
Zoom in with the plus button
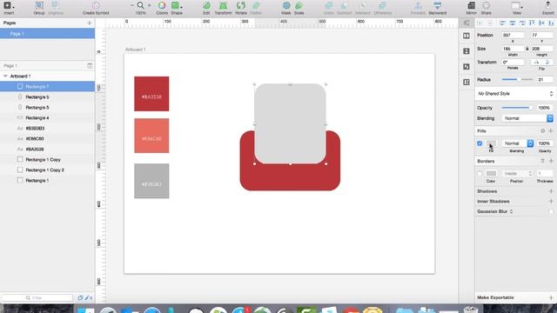150,5
